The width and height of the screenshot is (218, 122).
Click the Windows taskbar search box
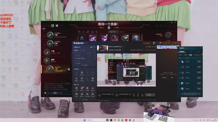(x=96, y=120)
